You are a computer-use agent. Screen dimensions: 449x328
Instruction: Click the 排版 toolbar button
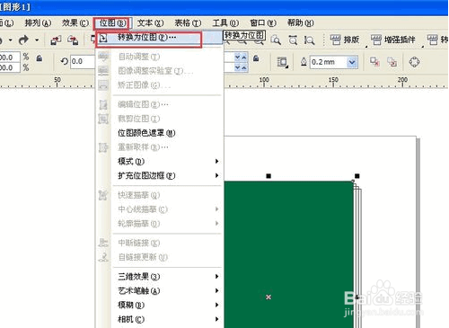pos(345,40)
